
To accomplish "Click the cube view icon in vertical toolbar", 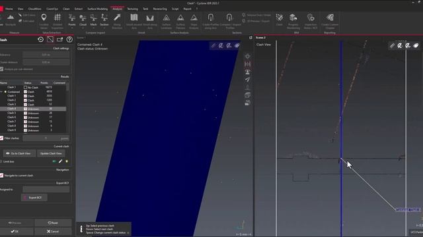I will point(247,95).
